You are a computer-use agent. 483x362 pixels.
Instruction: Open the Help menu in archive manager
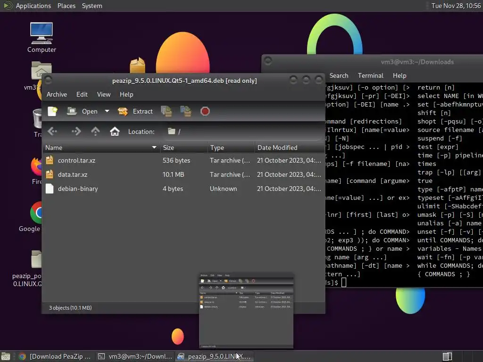tap(126, 94)
